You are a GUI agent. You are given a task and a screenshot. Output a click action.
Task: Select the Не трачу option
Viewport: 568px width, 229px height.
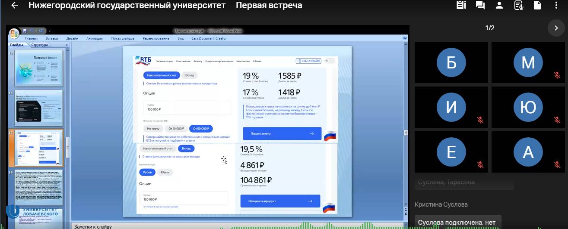(153, 128)
